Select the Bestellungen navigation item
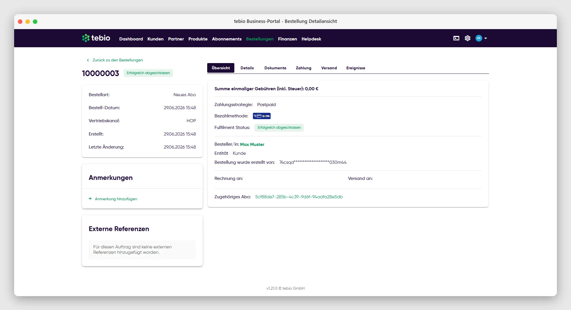 pos(260,39)
